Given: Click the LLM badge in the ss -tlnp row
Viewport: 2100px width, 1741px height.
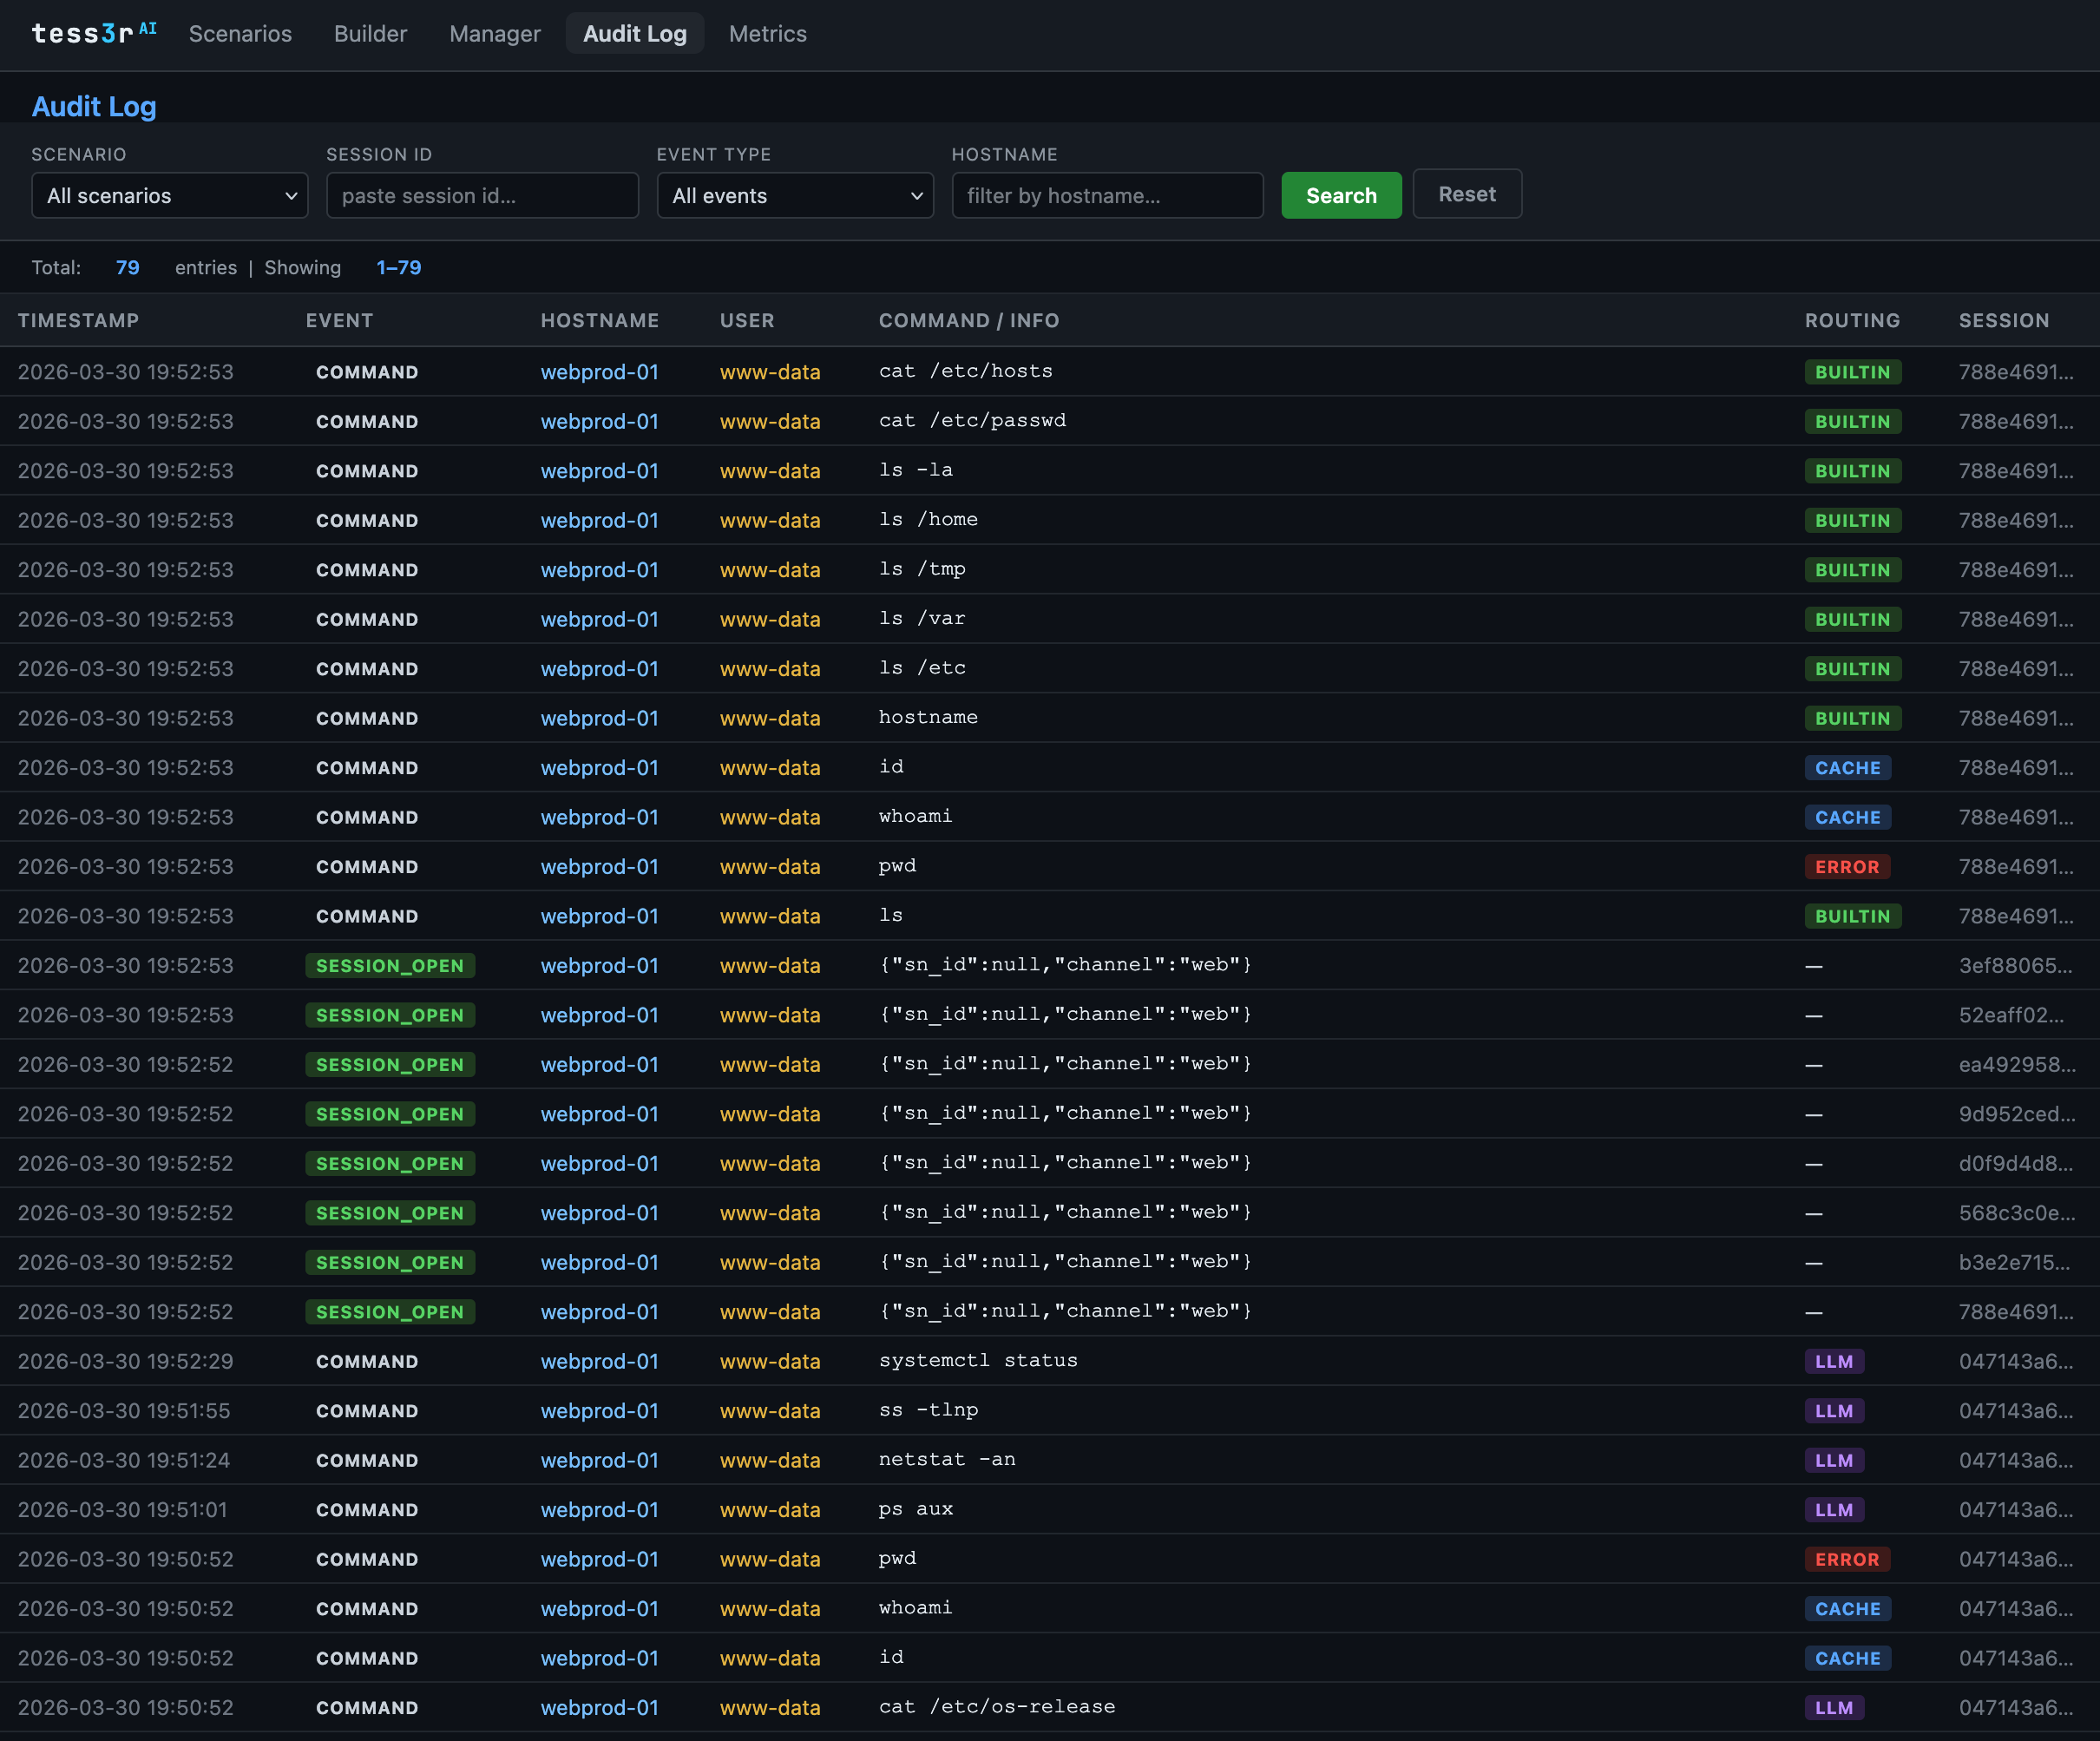Looking at the screenshot, I should [x=1834, y=1411].
